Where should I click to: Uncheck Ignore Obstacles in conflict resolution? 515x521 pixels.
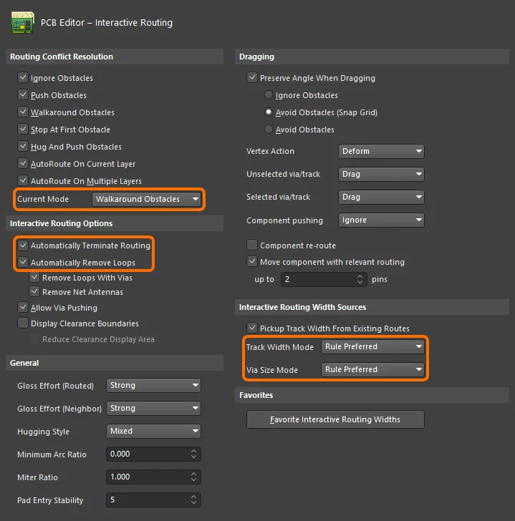[23, 78]
